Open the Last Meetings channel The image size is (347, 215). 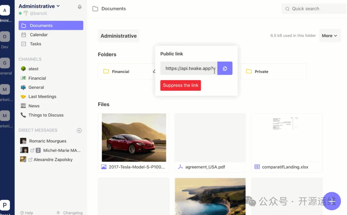42,96
